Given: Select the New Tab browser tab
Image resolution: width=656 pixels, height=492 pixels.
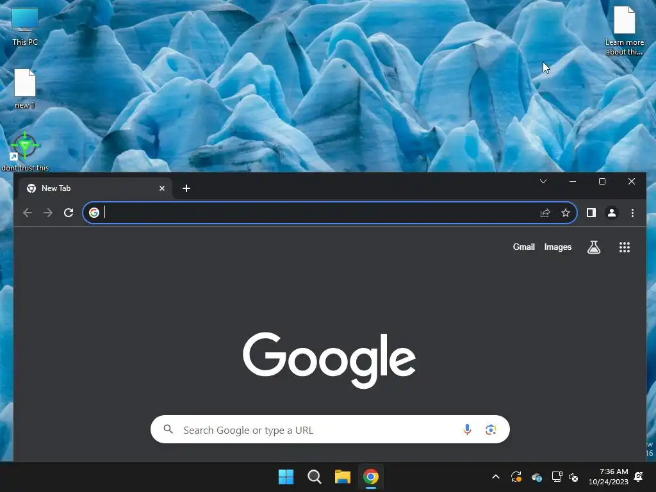Looking at the screenshot, I should [x=96, y=189].
